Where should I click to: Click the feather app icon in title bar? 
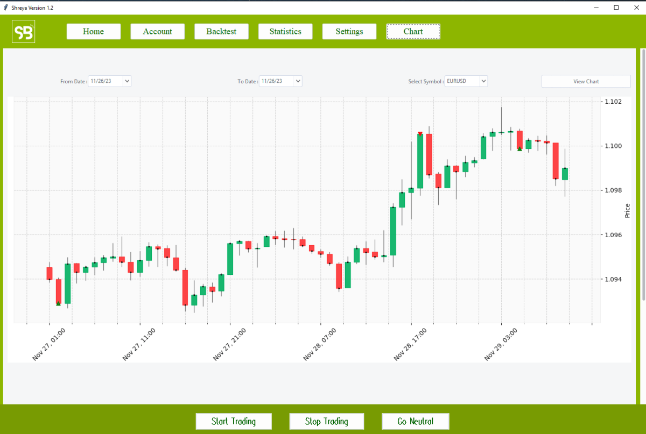6,8
